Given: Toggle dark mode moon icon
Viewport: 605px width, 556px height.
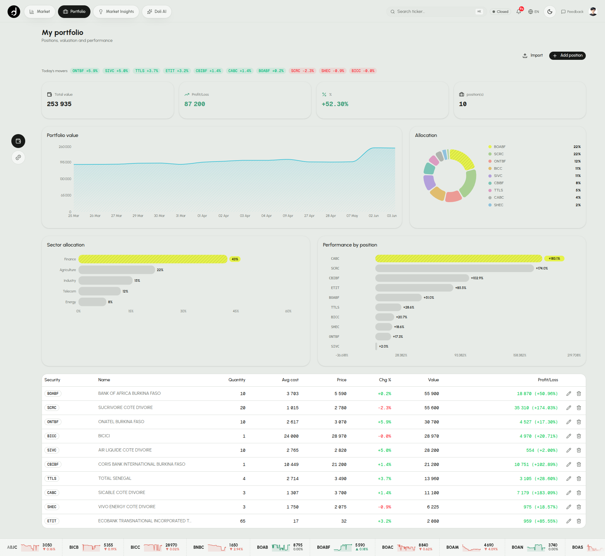Looking at the screenshot, I should pyautogui.click(x=550, y=12).
